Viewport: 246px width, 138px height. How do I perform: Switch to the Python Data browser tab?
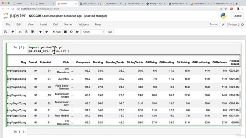178,3
